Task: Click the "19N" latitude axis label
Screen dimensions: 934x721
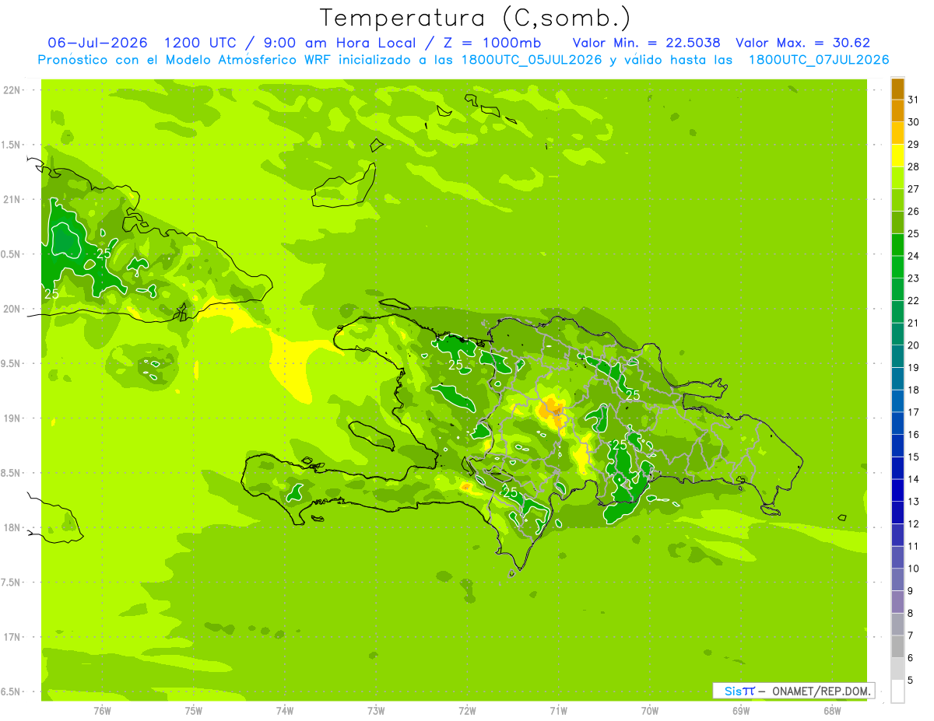Action: tap(12, 418)
